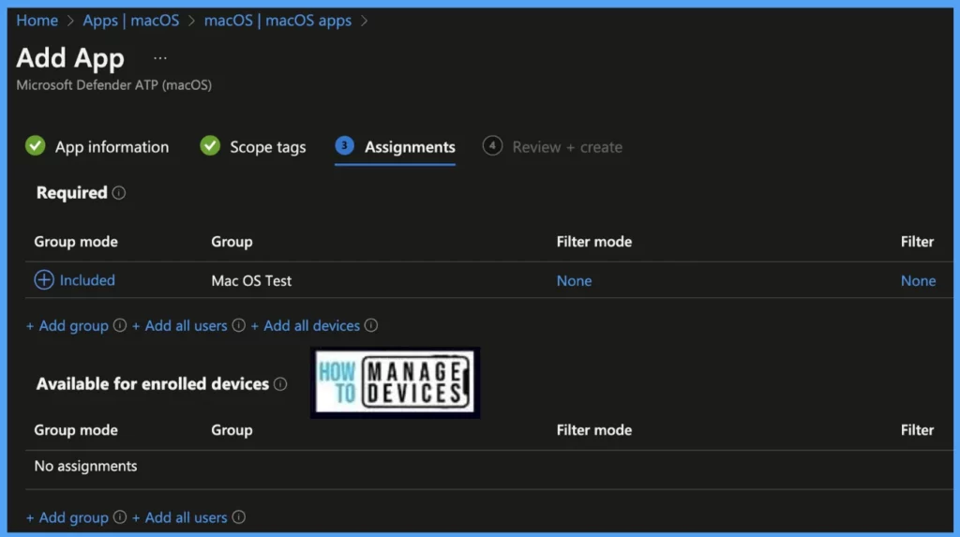The width and height of the screenshot is (960, 537).
Task: Show info tooltip next to Required
Action: [119, 193]
